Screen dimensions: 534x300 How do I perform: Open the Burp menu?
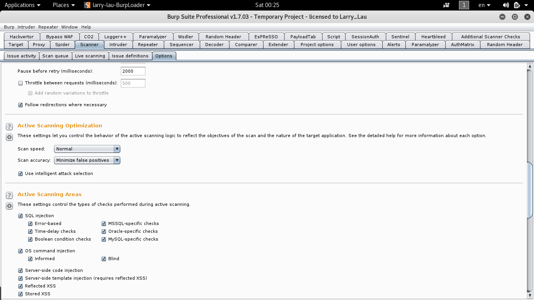coord(9,27)
